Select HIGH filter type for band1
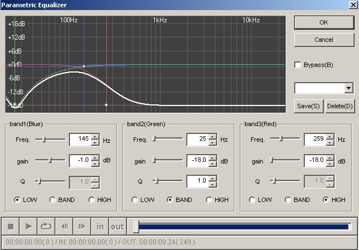 point(92,200)
